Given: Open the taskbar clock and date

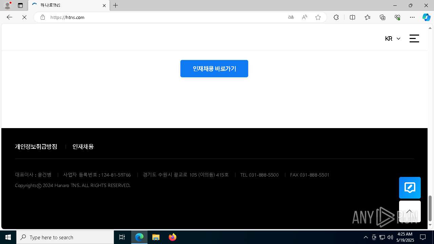Looking at the screenshot, I should tap(405, 237).
